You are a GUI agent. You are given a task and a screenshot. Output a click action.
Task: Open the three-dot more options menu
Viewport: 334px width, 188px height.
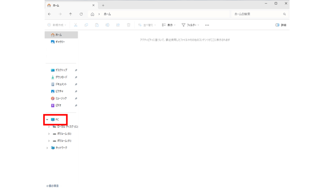click(x=207, y=25)
